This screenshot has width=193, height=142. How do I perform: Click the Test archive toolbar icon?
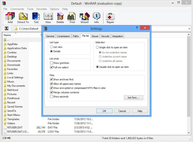point(36,16)
